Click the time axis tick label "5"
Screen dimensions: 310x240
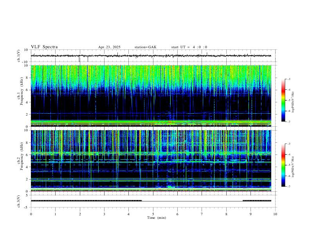coord(153,214)
